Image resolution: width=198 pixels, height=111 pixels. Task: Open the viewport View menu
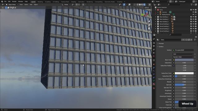(x=21, y=5)
